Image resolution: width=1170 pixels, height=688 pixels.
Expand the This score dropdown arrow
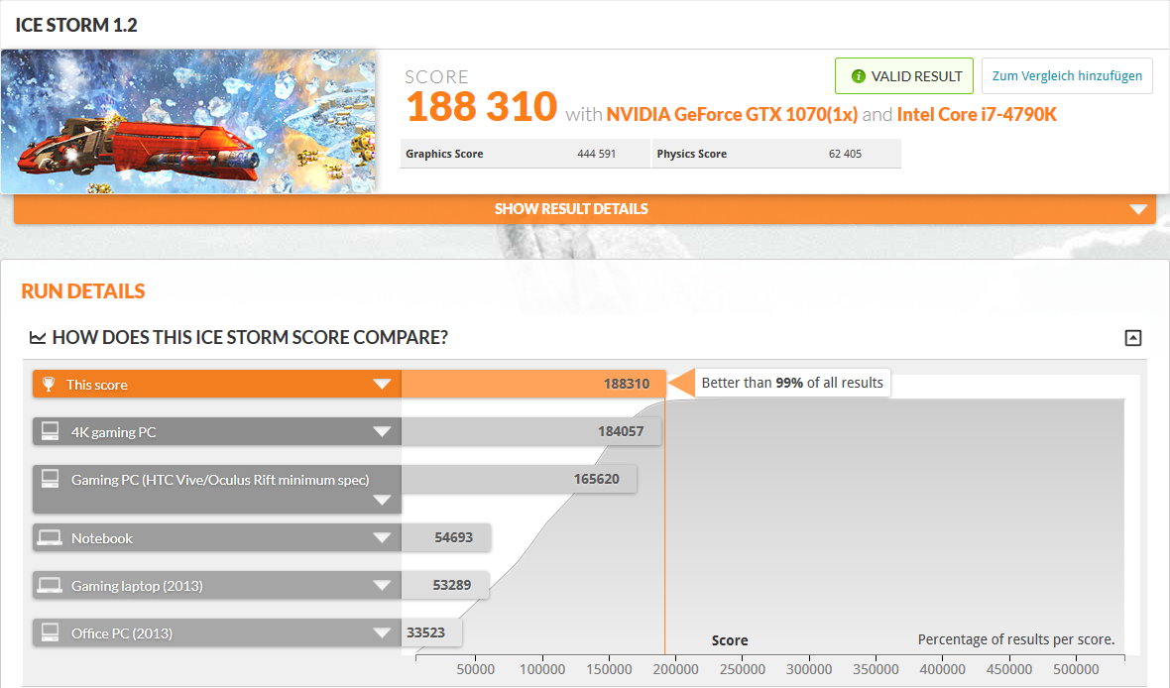(382, 384)
